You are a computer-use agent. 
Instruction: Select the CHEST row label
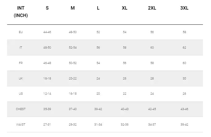click(21, 109)
